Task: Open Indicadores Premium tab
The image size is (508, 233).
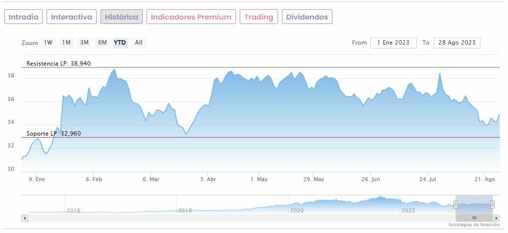Action: pos(191,17)
